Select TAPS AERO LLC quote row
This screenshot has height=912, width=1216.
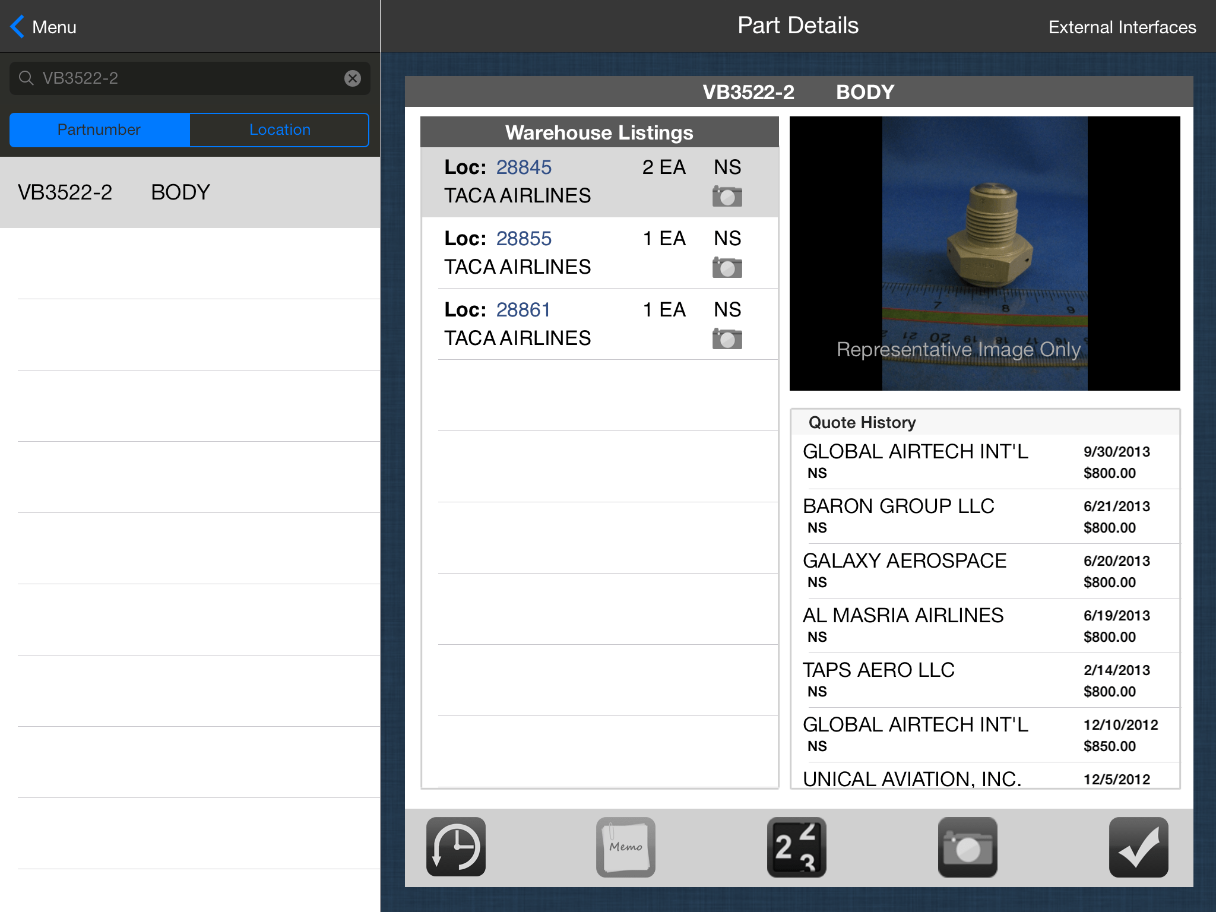coord(985,680)
